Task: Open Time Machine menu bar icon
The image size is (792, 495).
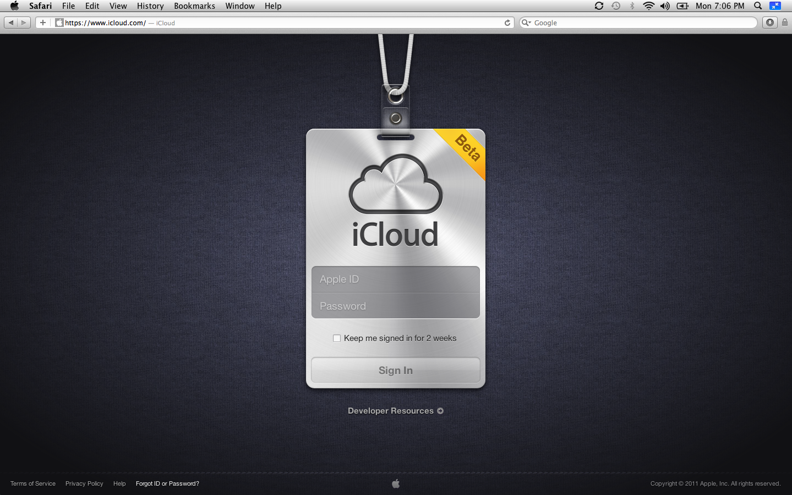Action: (x=616, y=6)
